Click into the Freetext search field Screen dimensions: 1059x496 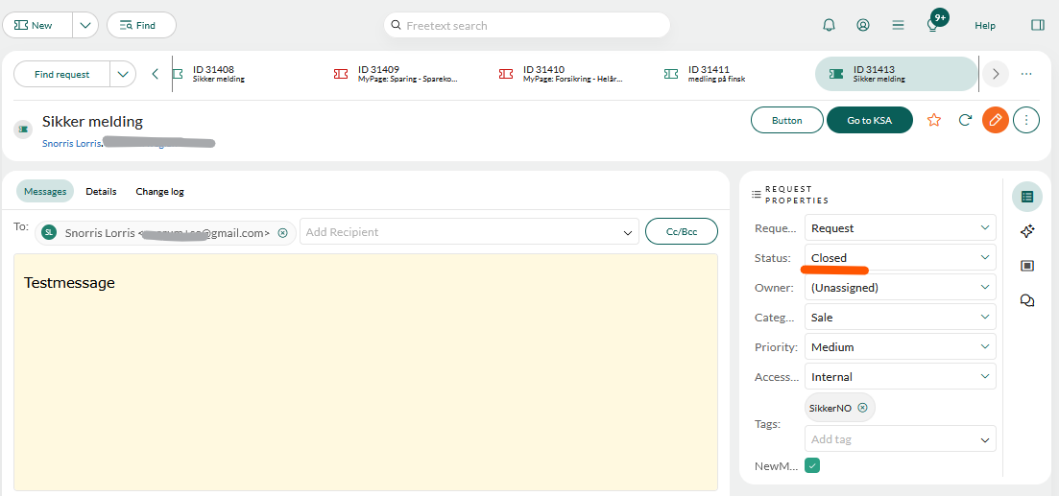pyautogui.click(x=527, y=25)
